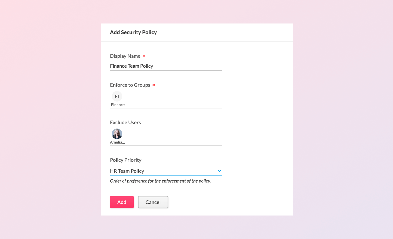Click the Policy Priority label

point(126,160)
